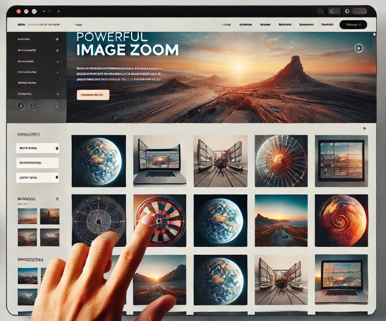Select the blue-sky mountain thumbnail under the third sidebar heading
Image resolution: width=386 pixels, height=321 pixels.
(28, 276)
